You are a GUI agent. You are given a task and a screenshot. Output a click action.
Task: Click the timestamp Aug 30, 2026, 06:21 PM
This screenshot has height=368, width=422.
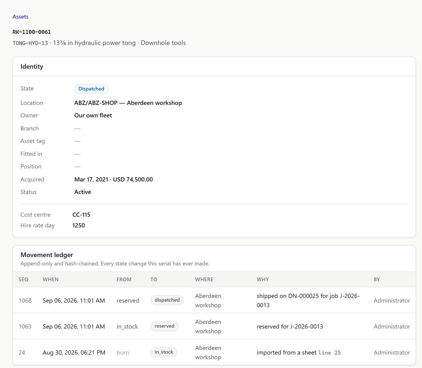(x=74, y=352)
